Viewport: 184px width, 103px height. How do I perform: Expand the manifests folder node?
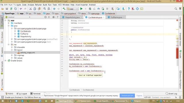point(9,23)
